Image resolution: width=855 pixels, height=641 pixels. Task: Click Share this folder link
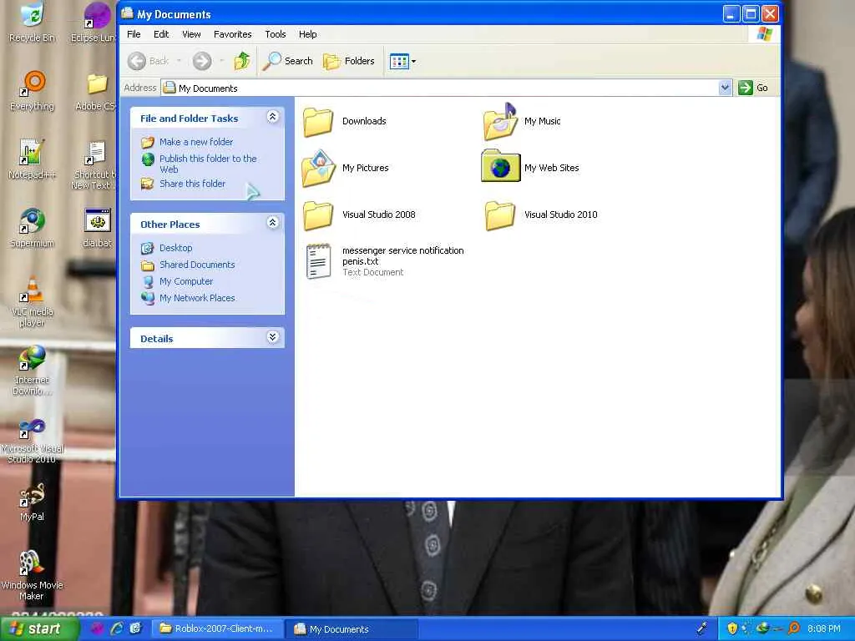193,184
